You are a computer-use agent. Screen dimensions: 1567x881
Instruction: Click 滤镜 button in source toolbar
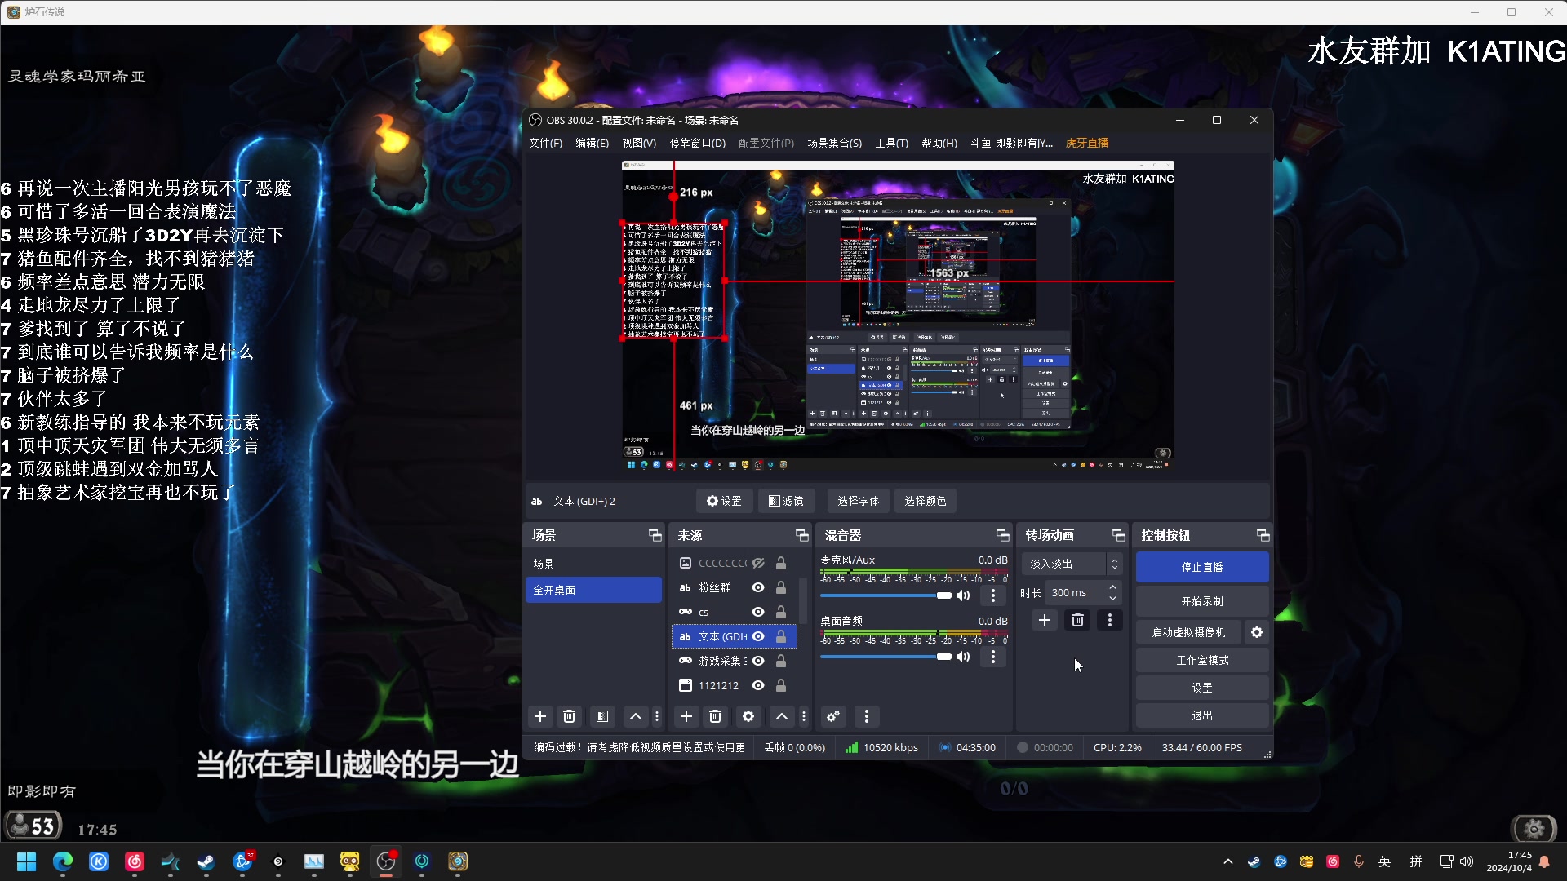click(786, 501)
